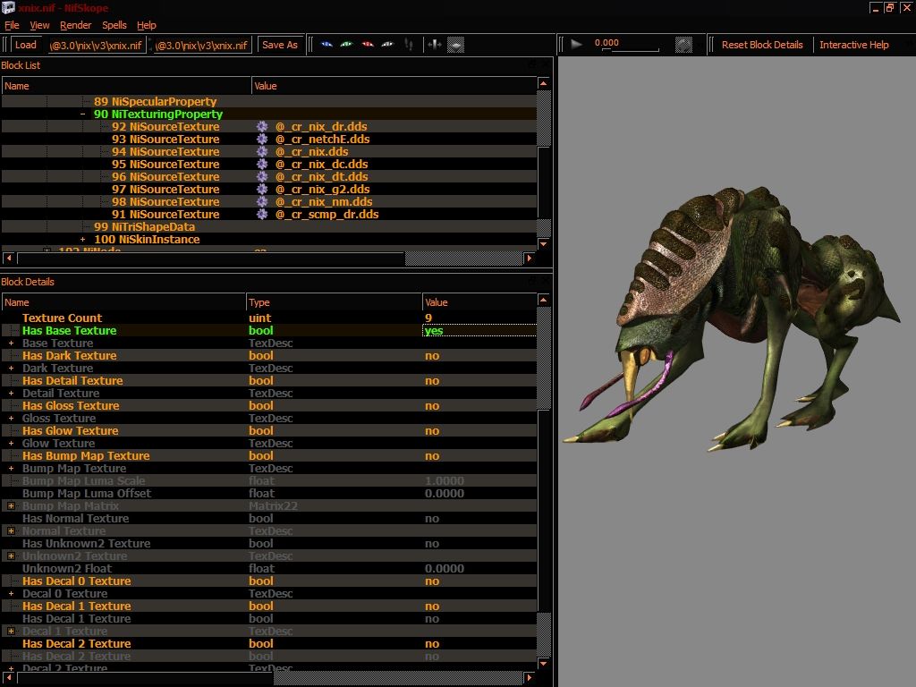Switch to User view (white eye icon)
Image resolution: width=916 pixels, height=687 pixels.
coord(387,45)
